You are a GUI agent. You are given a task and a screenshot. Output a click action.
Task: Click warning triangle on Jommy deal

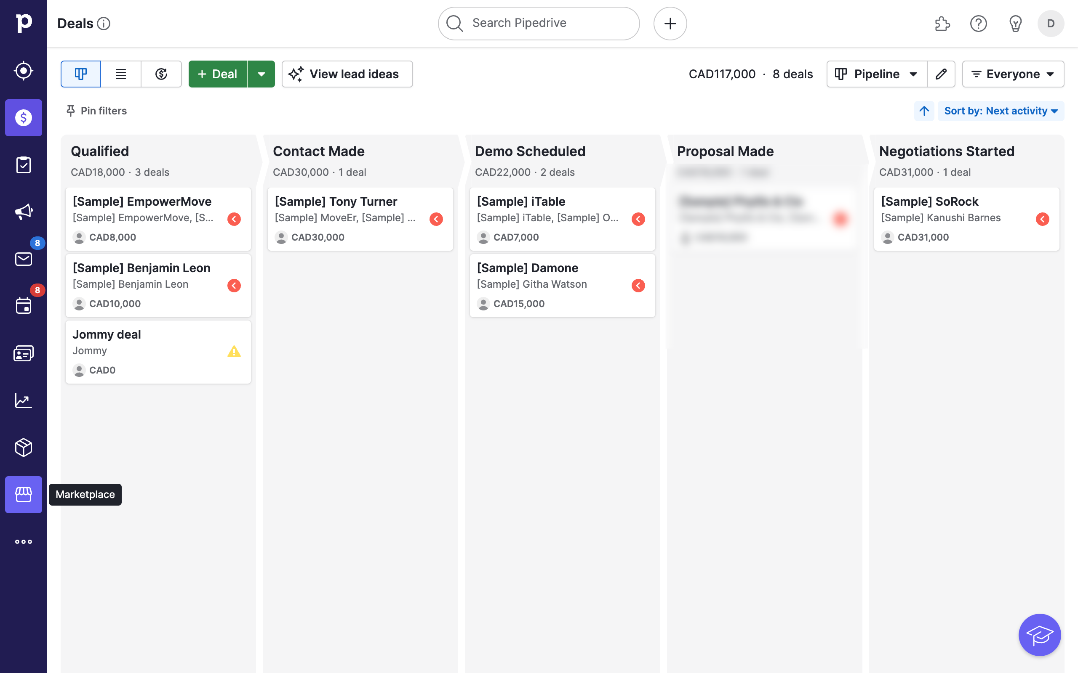[234, 352]
